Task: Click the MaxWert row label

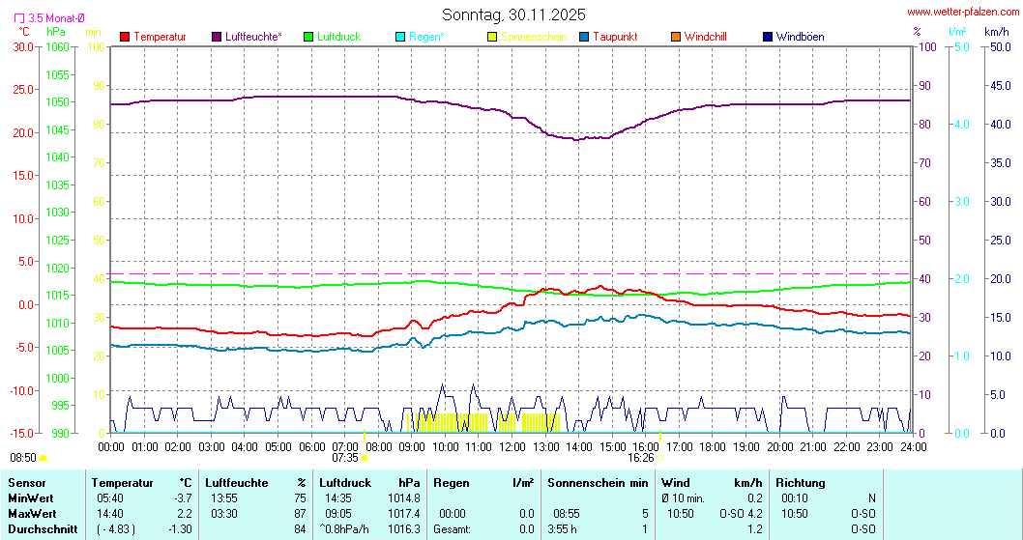Action: point(31,513)
